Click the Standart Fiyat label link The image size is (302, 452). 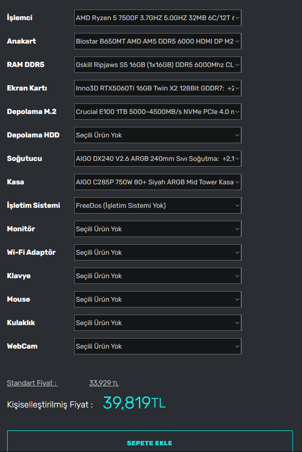32,383
